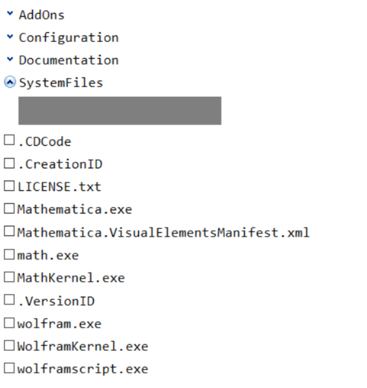This screenshot has width=367, height=388.
Task: Tick the .CreationID checkbox
Action: click(9, 163)
